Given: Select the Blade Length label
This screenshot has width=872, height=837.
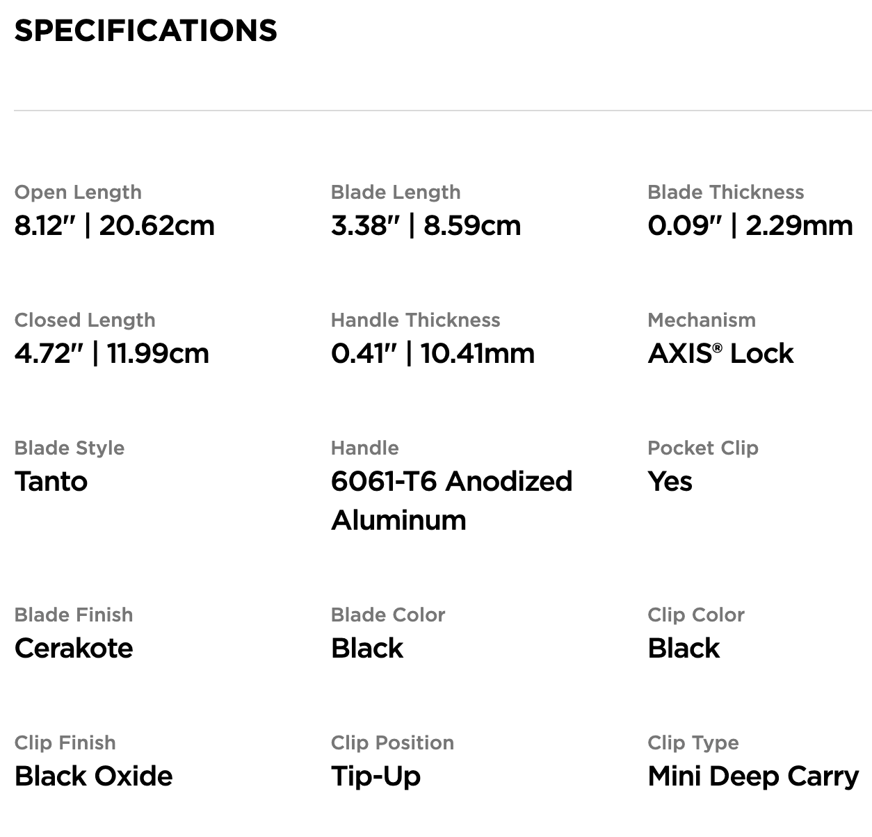Looking at the screenshot, I should pyautogui.click(x=396, y=192).
